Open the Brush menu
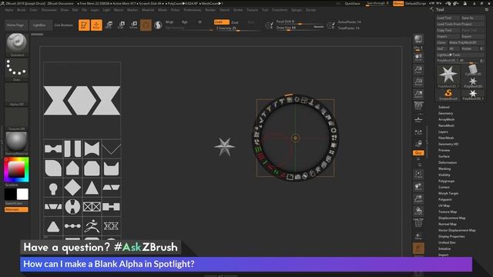 coord(22,10)
